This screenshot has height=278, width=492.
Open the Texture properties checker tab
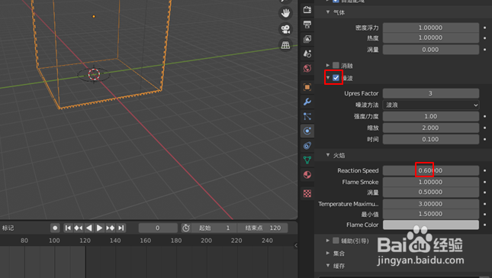click(x=307, y=193)
